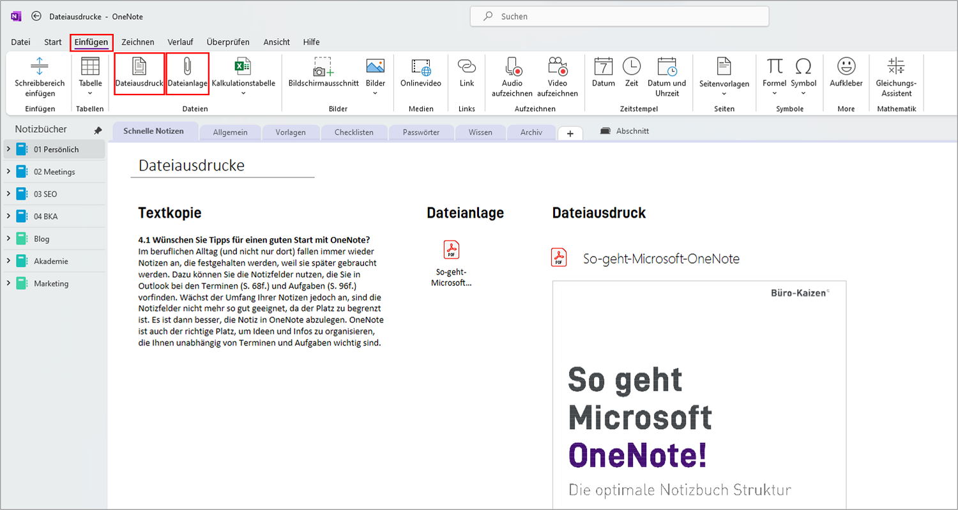Switch to the Ansicht ribbon tab

click(277, 42)
